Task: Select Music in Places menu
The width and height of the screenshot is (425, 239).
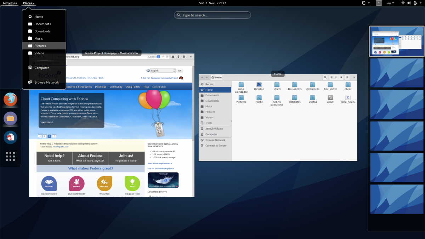Action: 44,38
